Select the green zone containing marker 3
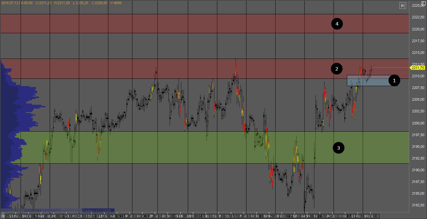 point(190,147)
